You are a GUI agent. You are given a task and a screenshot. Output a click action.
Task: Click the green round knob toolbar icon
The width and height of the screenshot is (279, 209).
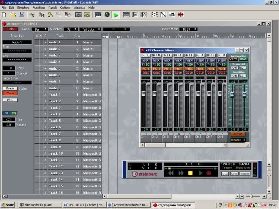coord(107,15)
